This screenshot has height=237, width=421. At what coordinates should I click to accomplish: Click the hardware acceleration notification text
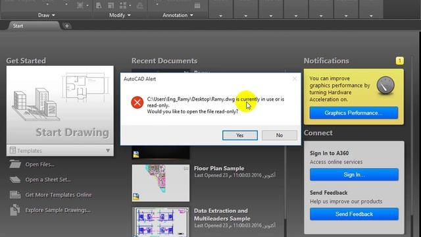(339, 89)
